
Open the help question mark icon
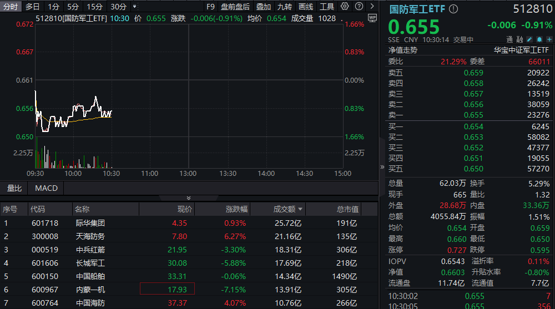click(359, 6)
